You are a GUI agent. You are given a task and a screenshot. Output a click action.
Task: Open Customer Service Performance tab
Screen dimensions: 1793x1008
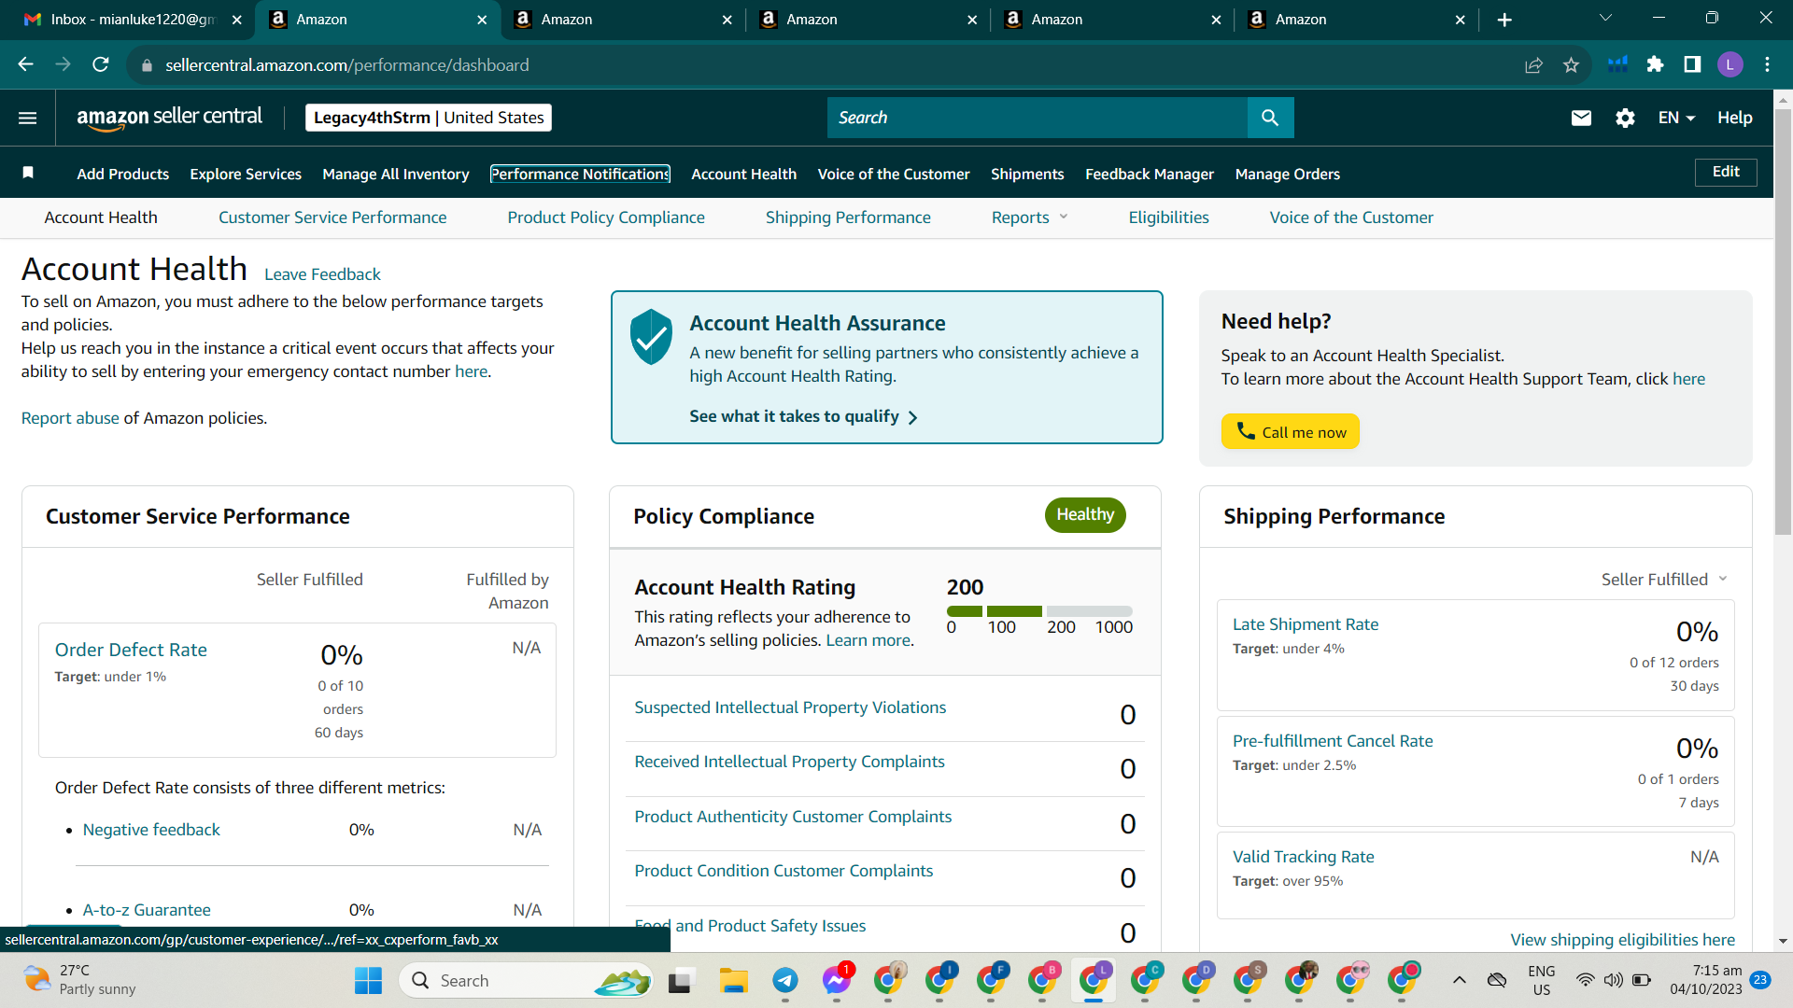pos(332,217)
